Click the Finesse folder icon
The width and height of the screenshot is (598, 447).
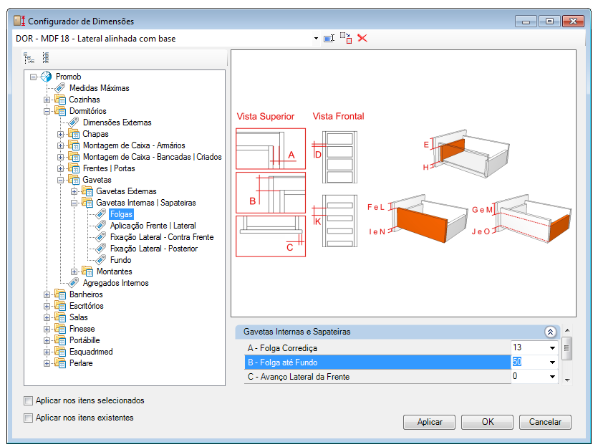(60, 328)
